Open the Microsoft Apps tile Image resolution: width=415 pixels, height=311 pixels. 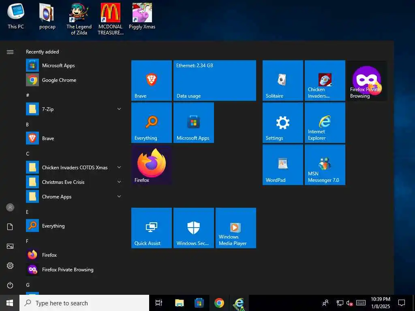point(193,123)
